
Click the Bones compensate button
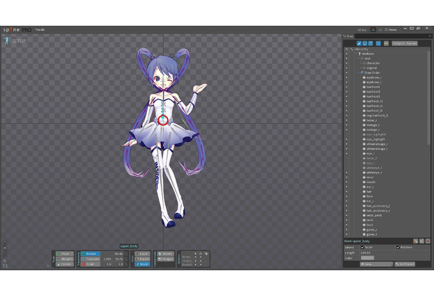(x=165, y=254)
